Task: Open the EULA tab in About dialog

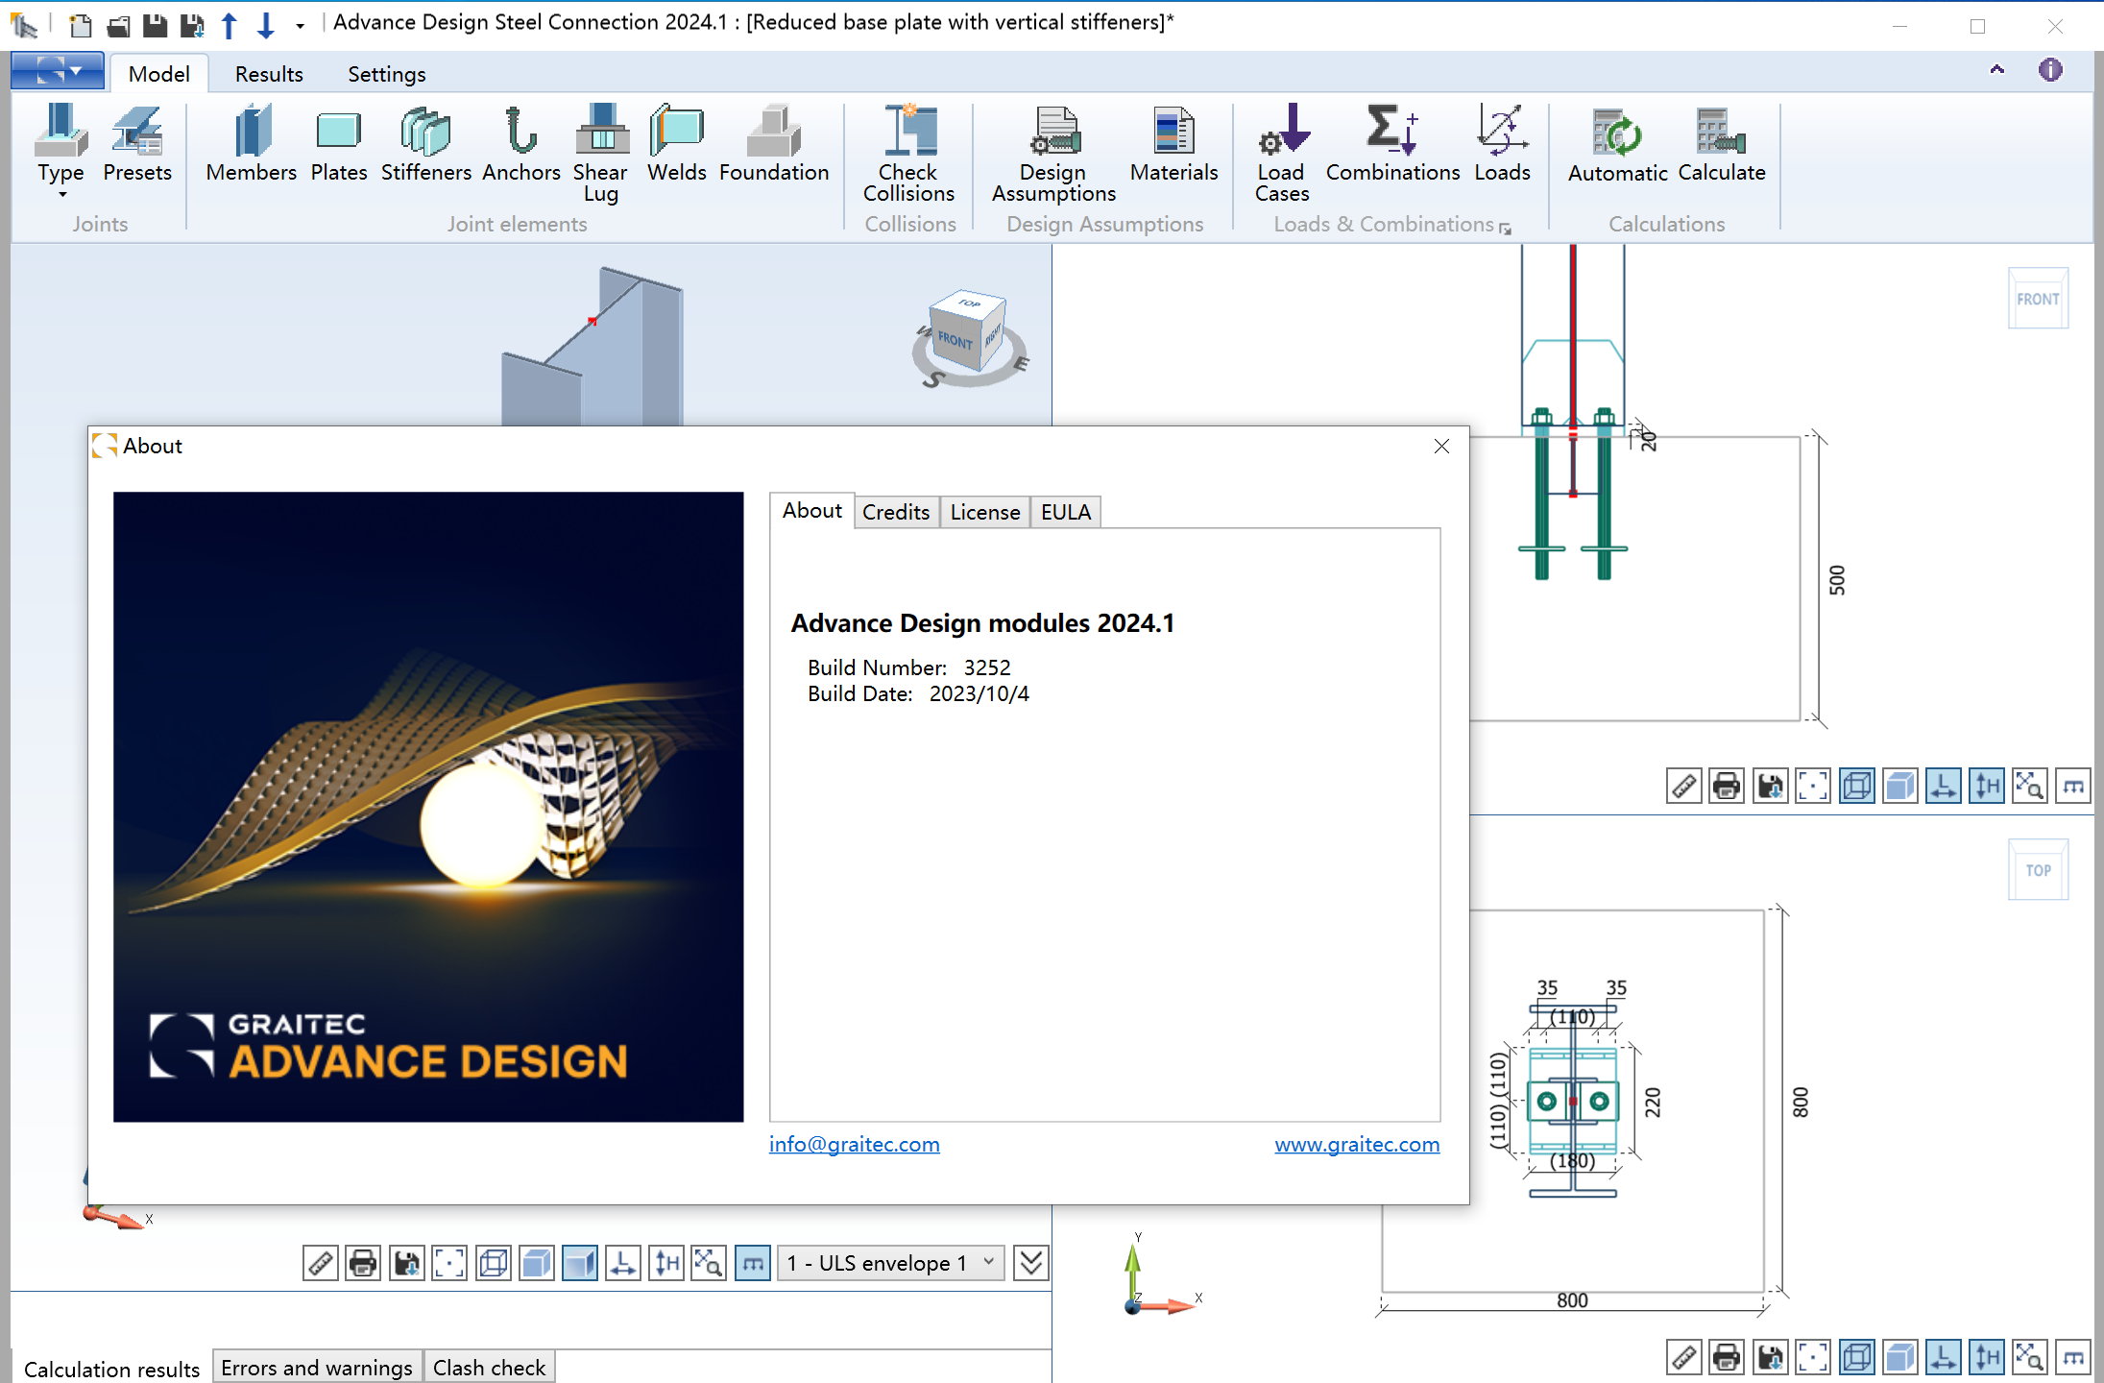Action: (x=1066, y=512)
